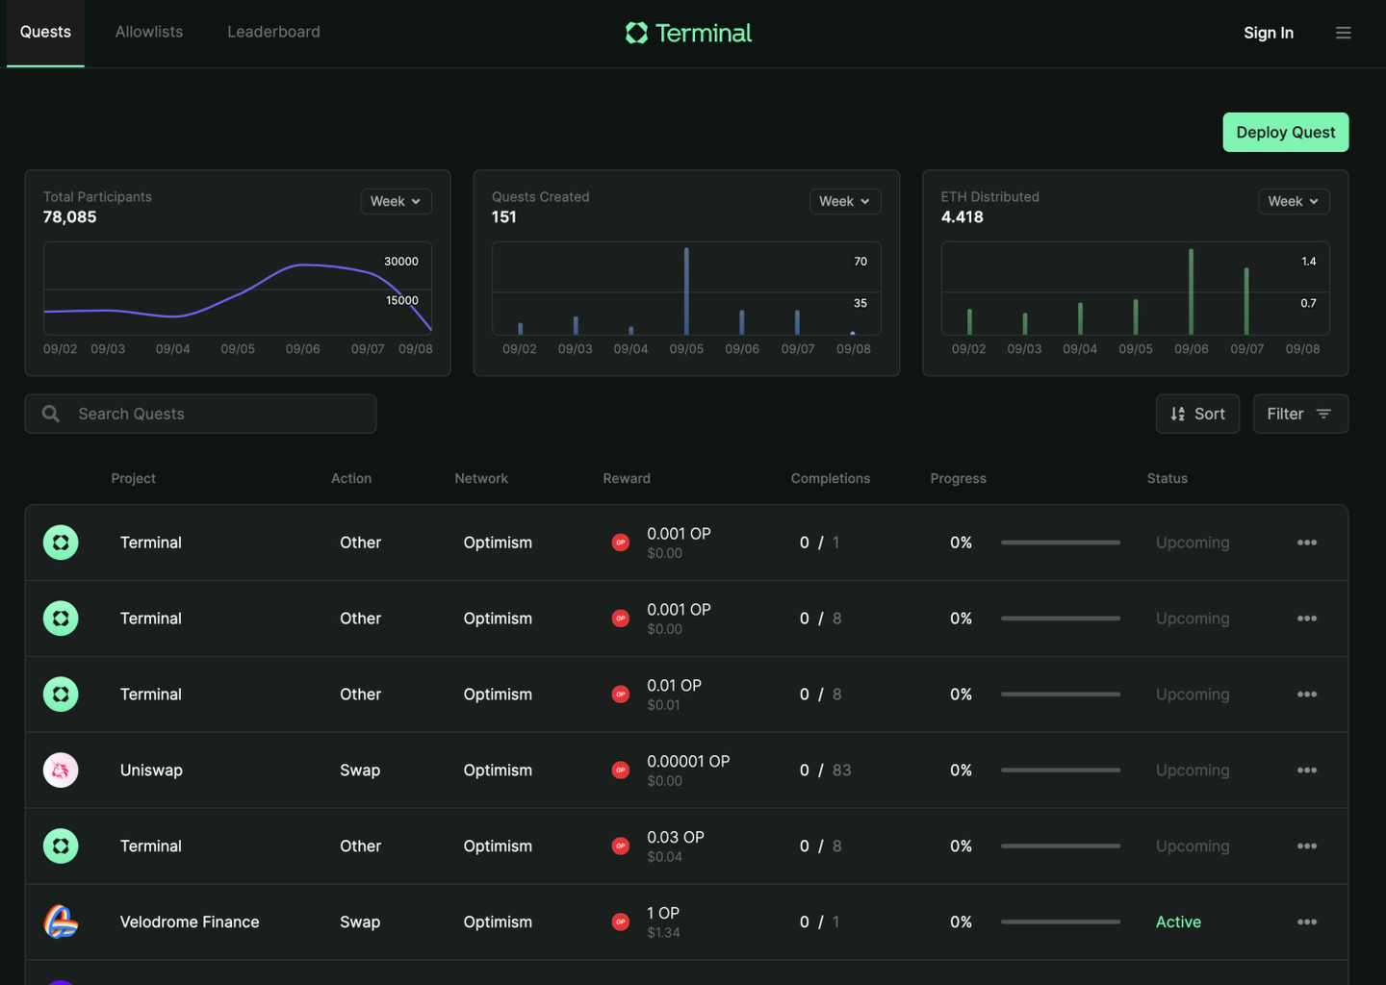Switch to the Allowlists tab
This screenshot has height=985, width=1386.
pyautogui.click(x=149, y=32)
